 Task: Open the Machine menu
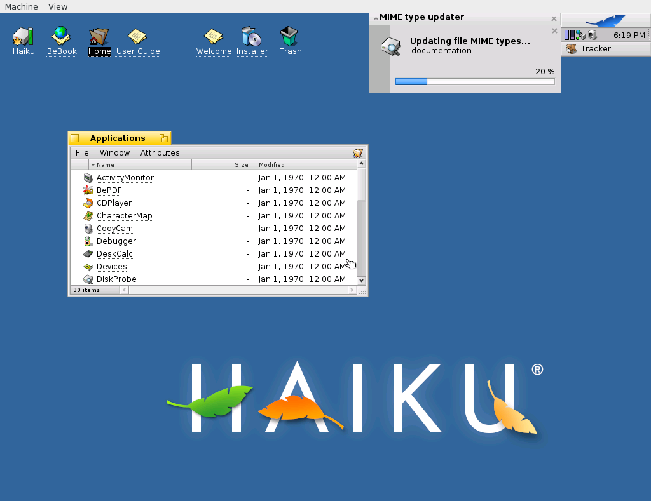coord(21,6)
